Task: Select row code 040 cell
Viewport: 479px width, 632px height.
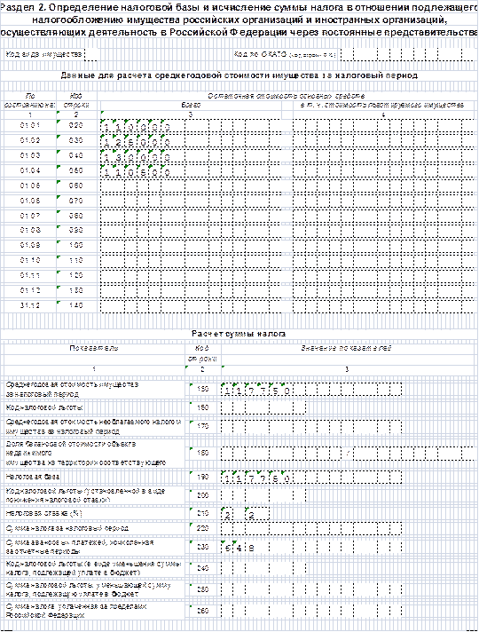Action: coord(76,155)
